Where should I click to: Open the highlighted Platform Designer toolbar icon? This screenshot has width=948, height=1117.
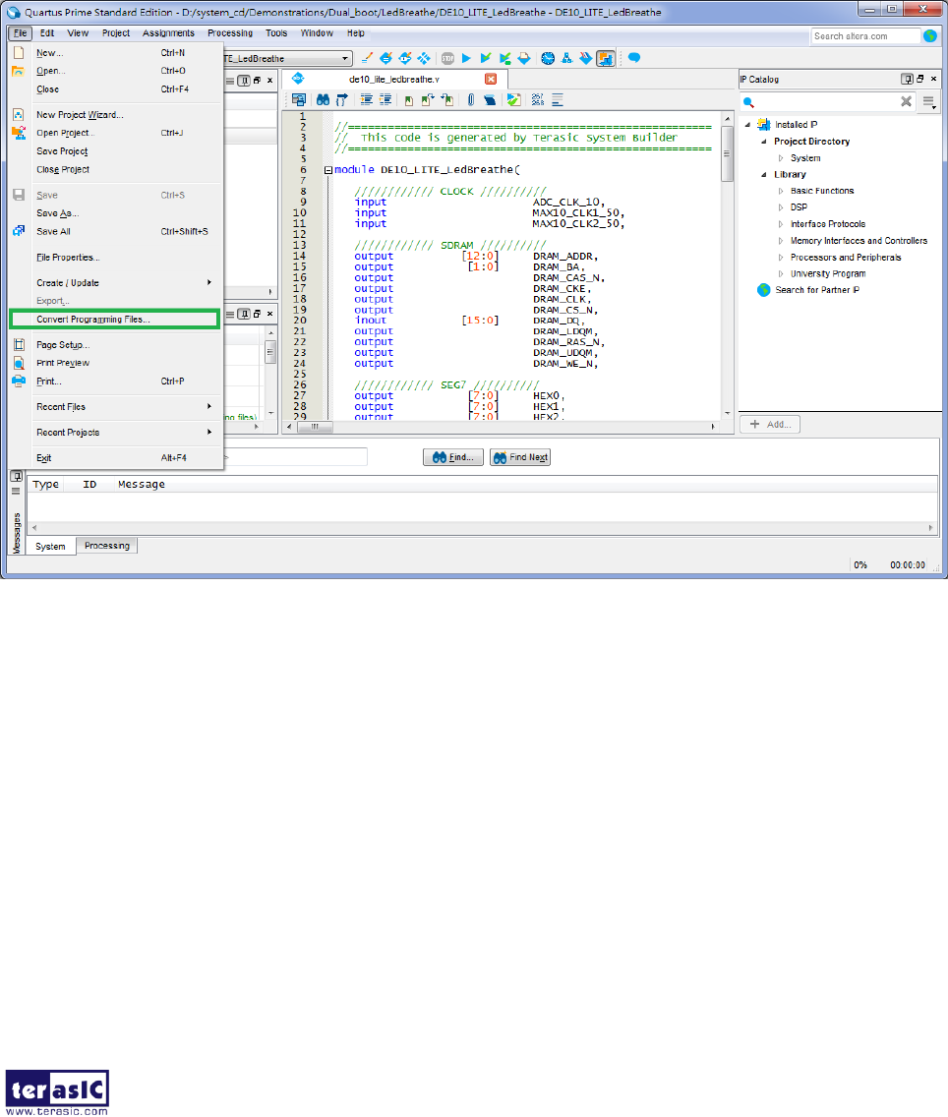point(606,58)
